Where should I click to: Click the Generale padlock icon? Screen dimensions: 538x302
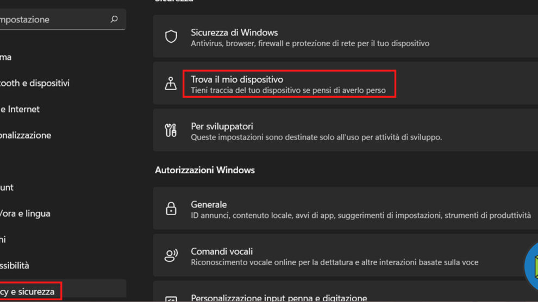click(171, 209)
